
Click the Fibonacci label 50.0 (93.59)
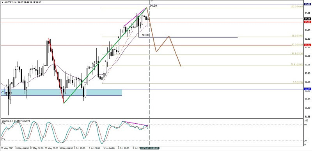[x=297, y=45]
